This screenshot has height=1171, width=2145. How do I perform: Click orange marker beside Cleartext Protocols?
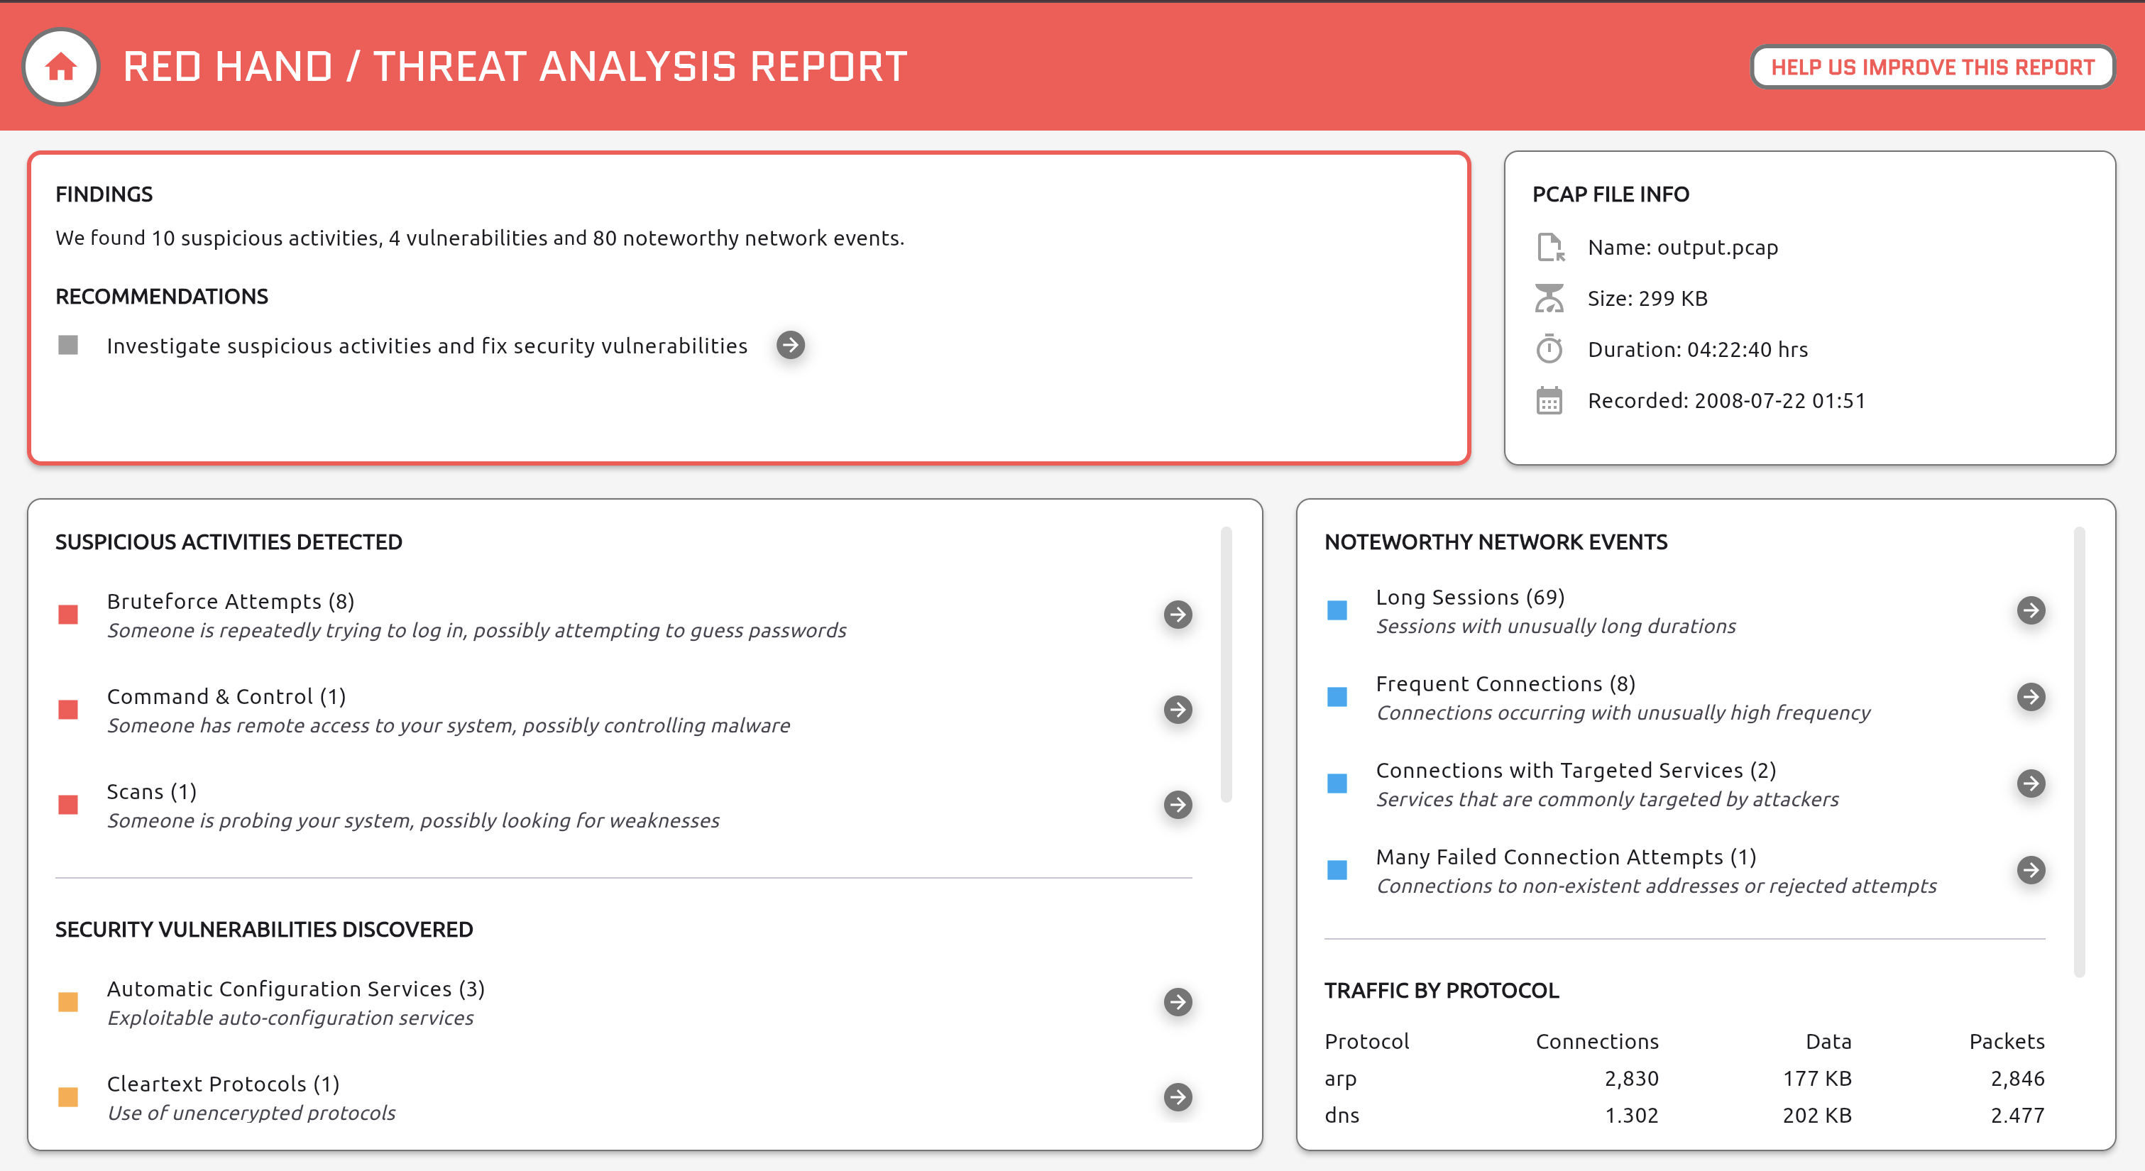pyautogui.click(x=68, y=1097)
